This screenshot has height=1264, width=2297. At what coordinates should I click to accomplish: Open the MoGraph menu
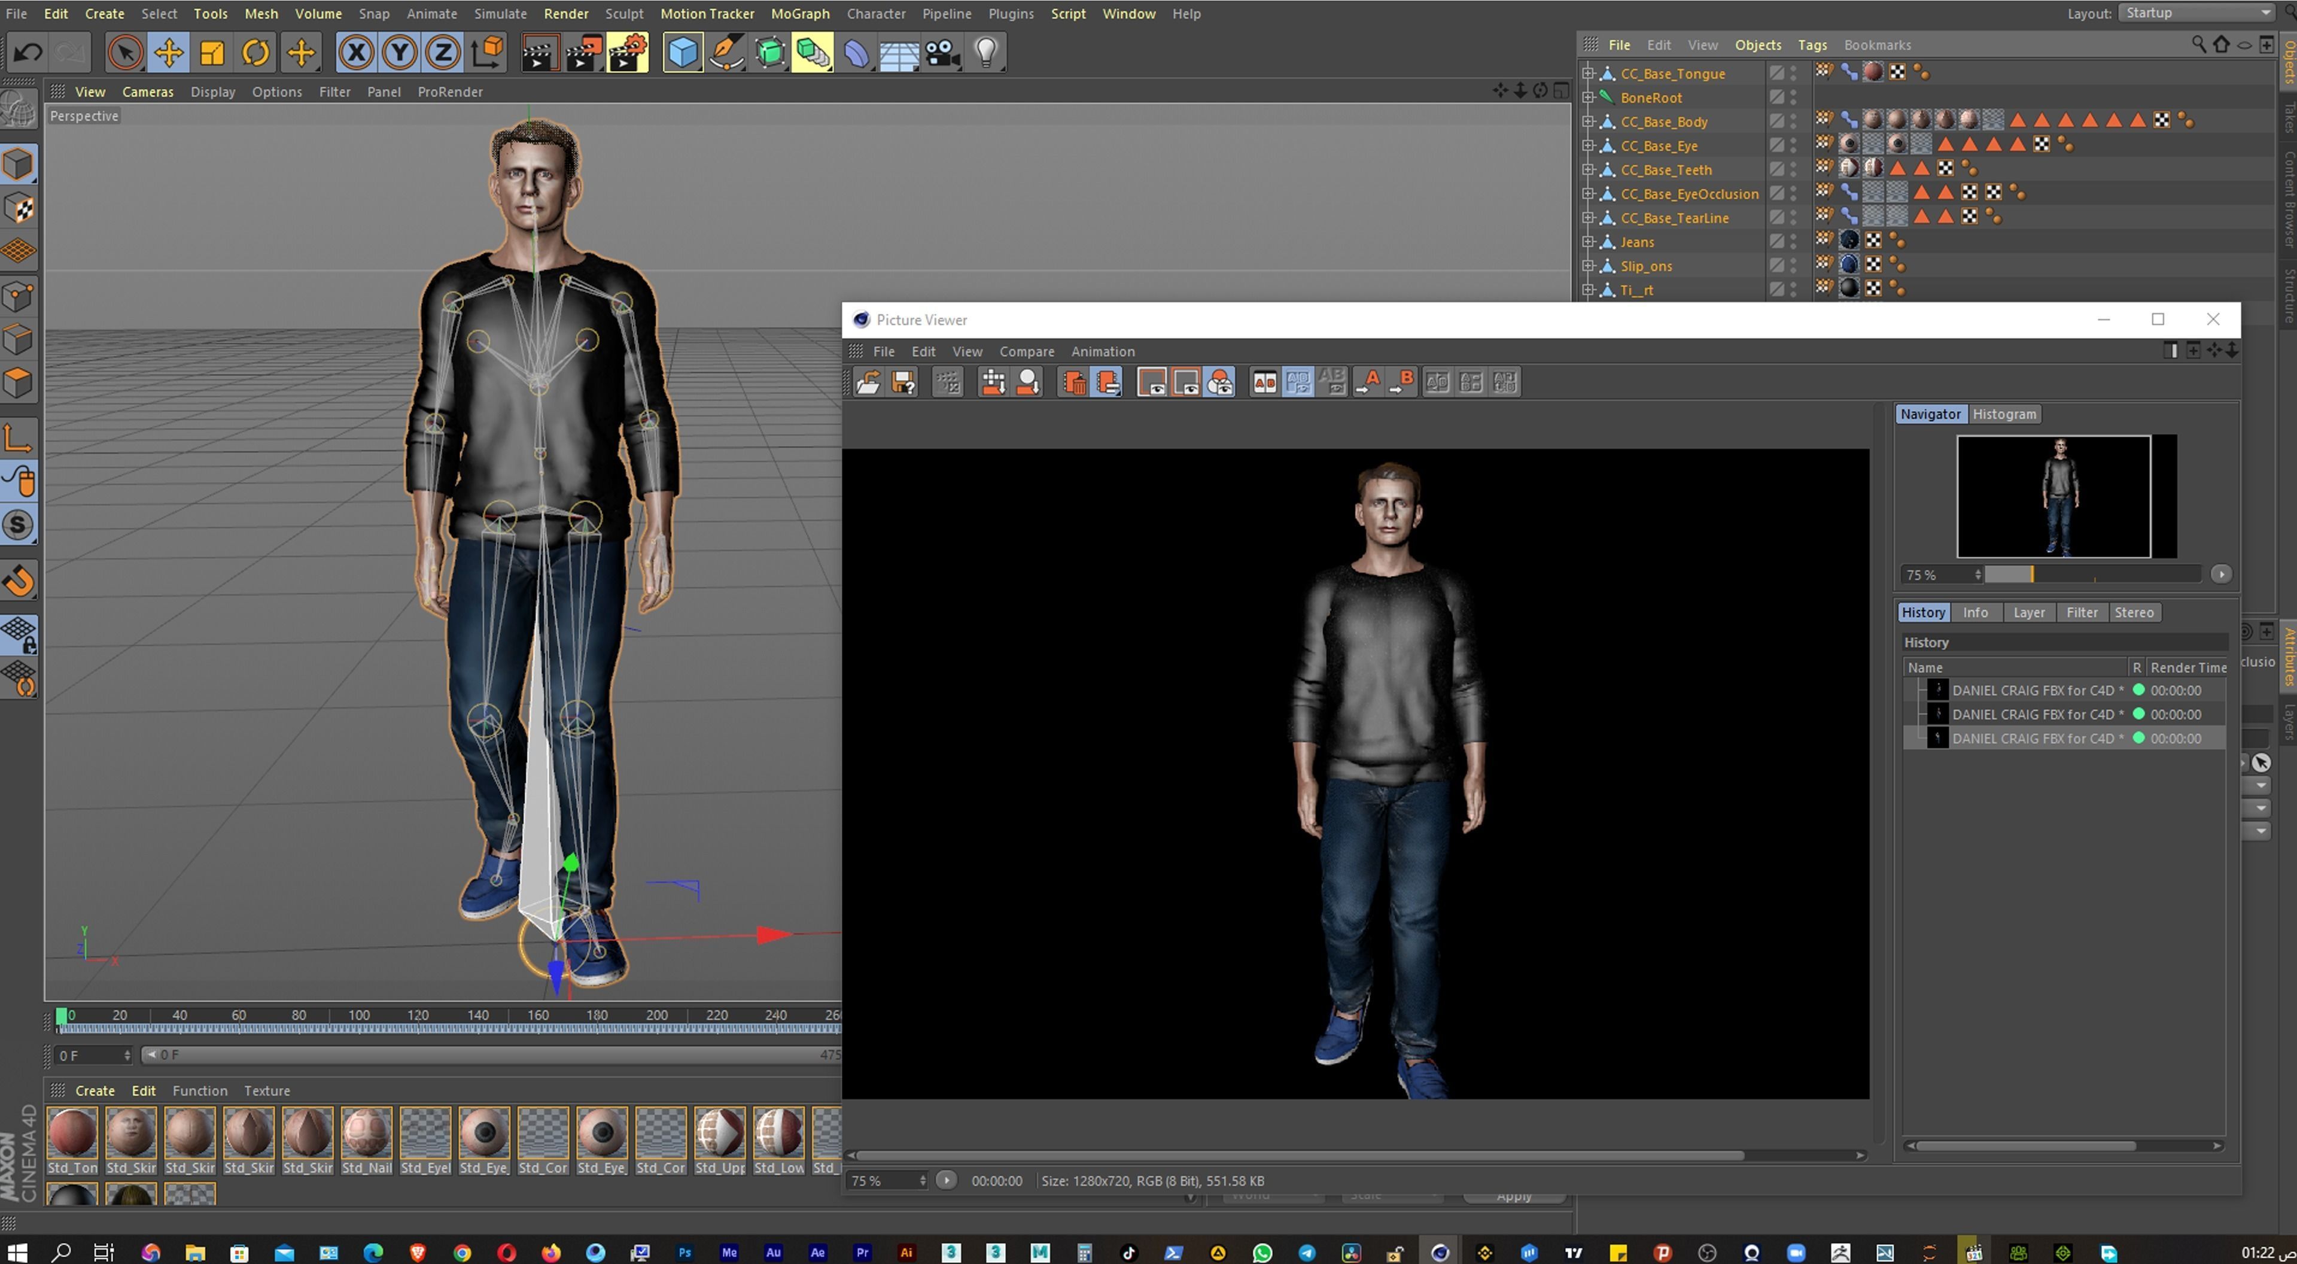pyautogui.click(x=800, y=13)
